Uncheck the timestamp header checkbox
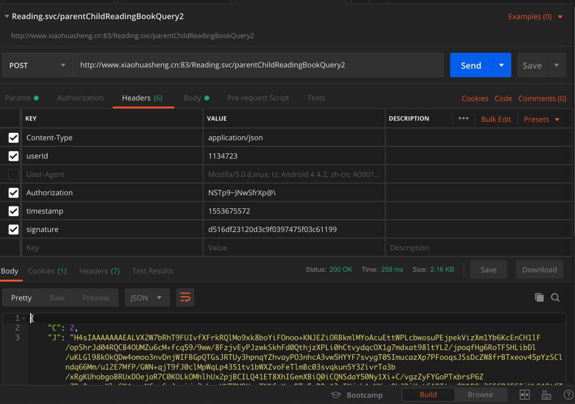The image size is (575, 404). [13, 211]
